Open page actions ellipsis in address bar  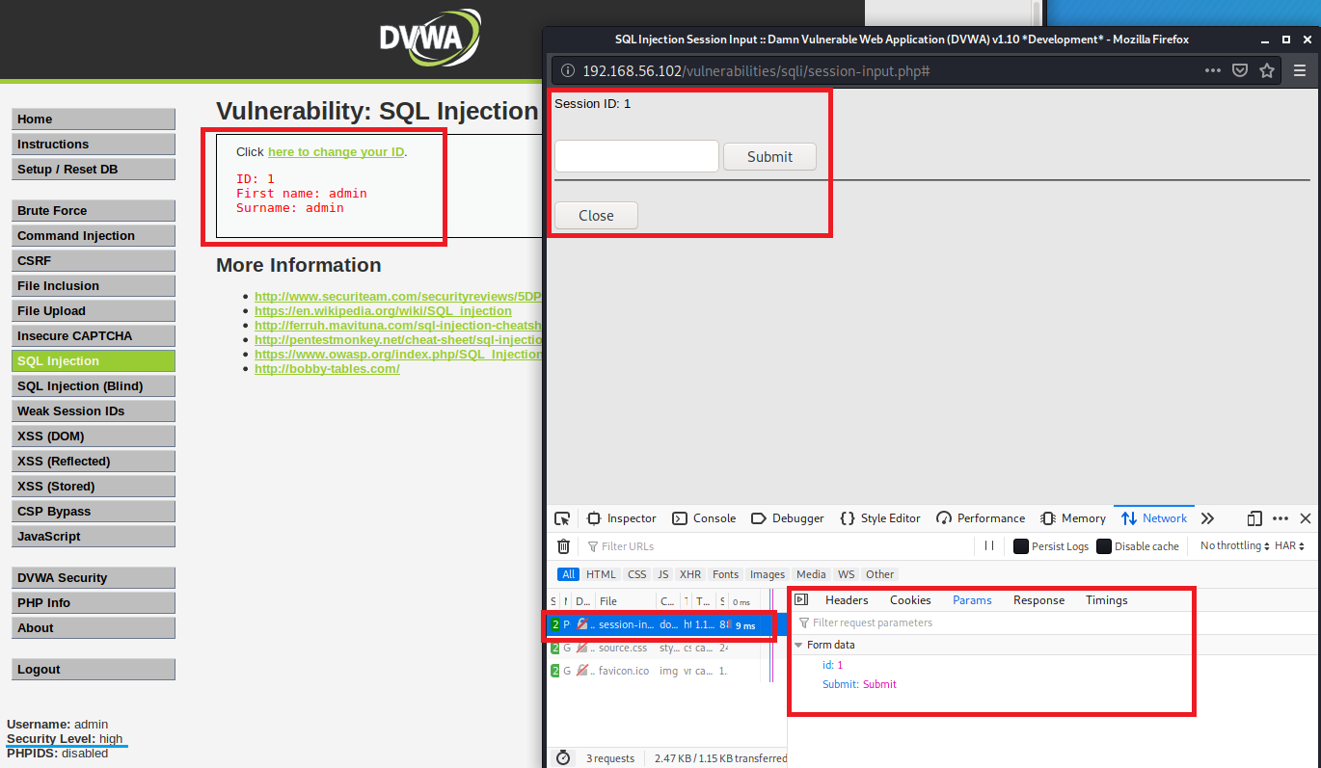pos(1213,70)
